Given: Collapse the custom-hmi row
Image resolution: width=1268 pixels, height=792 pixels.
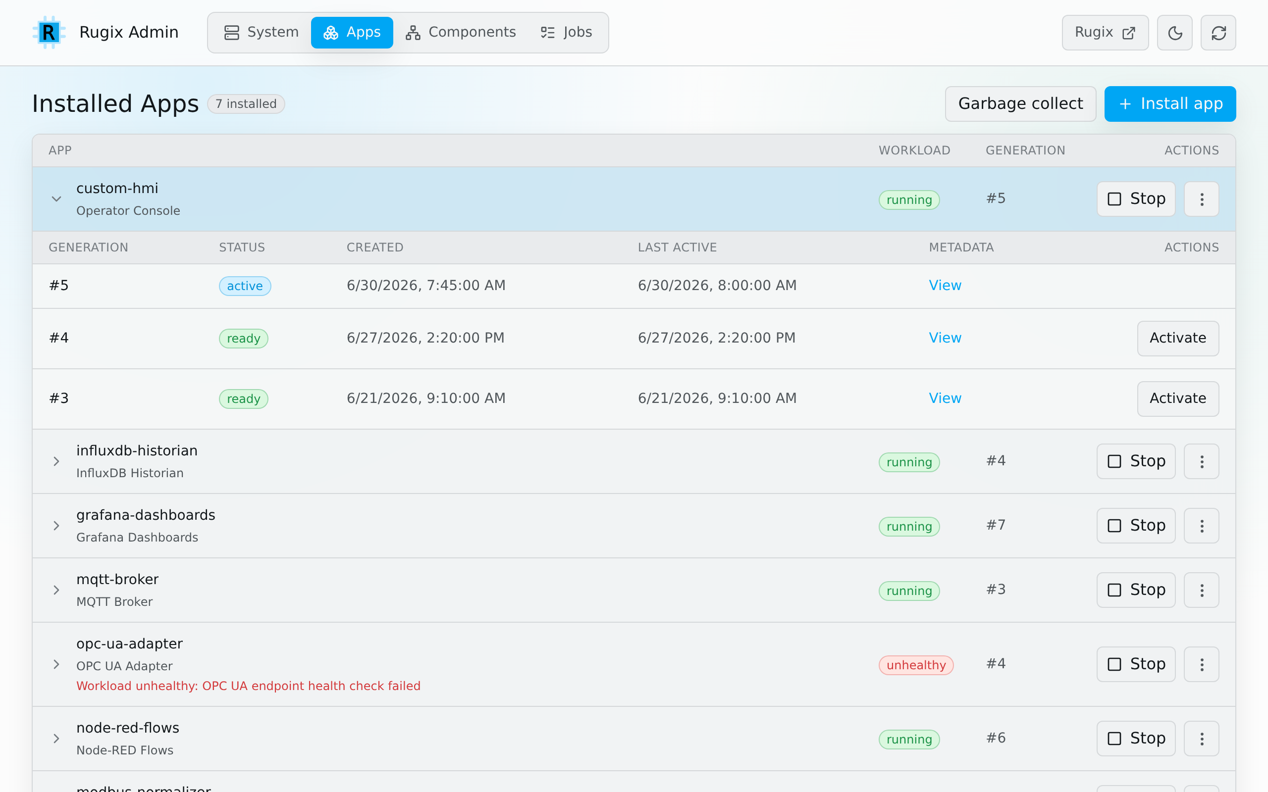Looking at the screenshot, I should [56, 199].
